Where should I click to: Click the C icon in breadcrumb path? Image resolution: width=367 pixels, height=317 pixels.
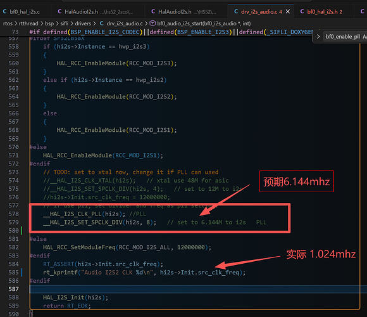pos(102,23)
